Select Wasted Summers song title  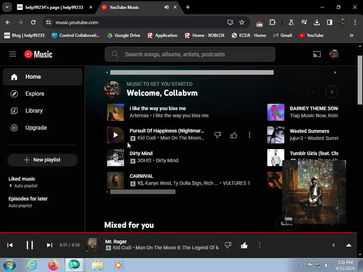(309, 131)
